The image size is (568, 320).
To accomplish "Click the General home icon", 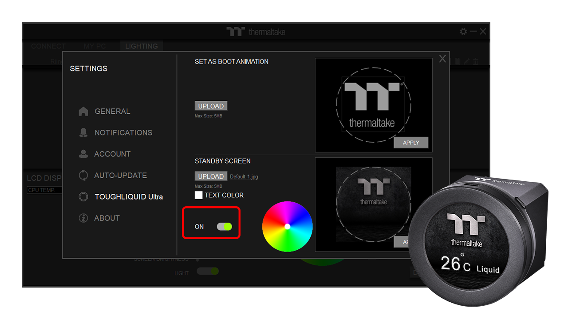I will [x=83, y=112].
